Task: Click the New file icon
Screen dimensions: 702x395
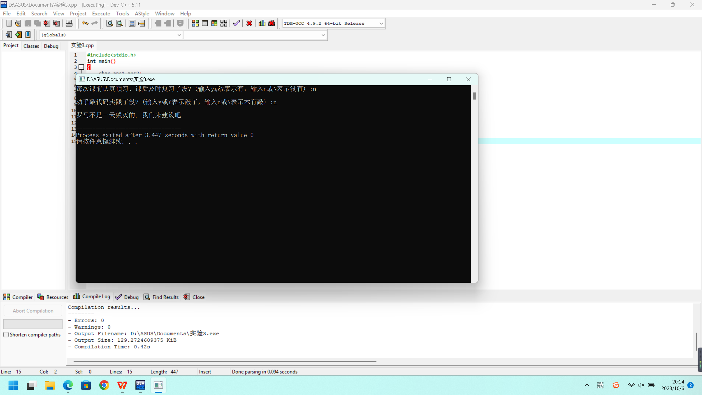Action: point(9,23)
